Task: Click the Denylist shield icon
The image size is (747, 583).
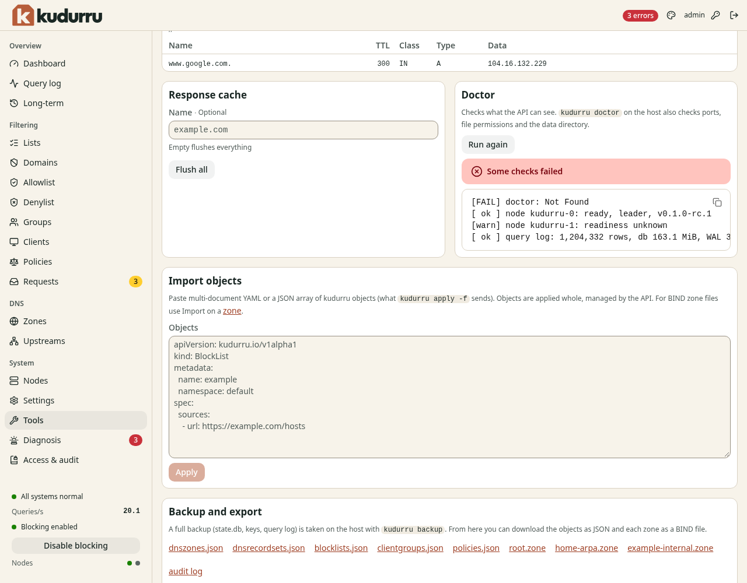Action: [x=14, y=202]
